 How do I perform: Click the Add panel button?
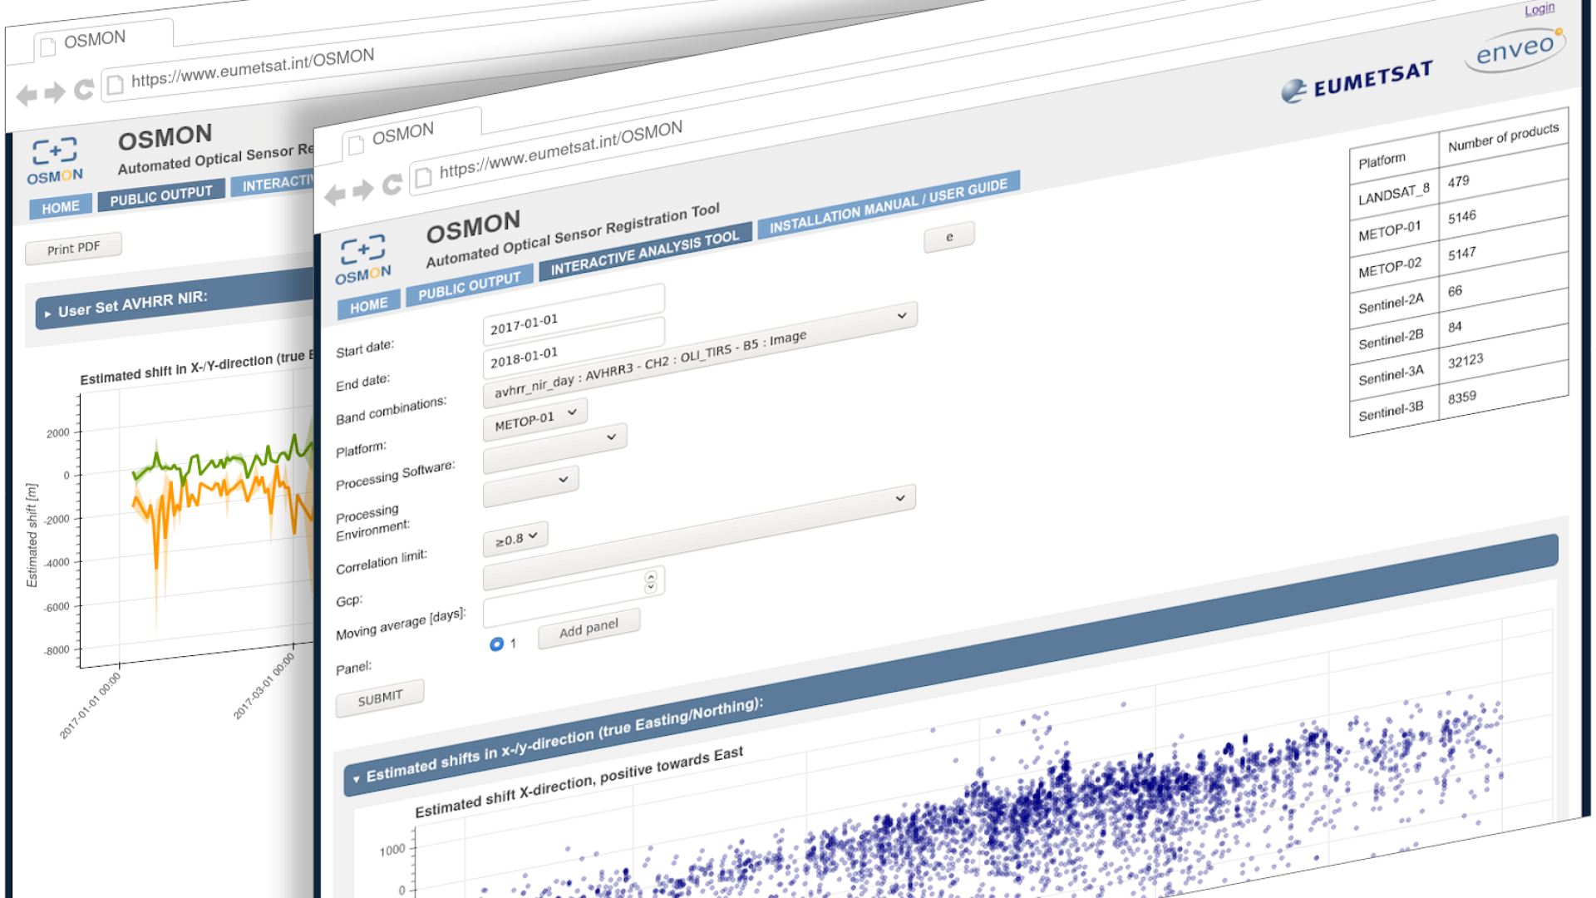[x=589, y=629]
